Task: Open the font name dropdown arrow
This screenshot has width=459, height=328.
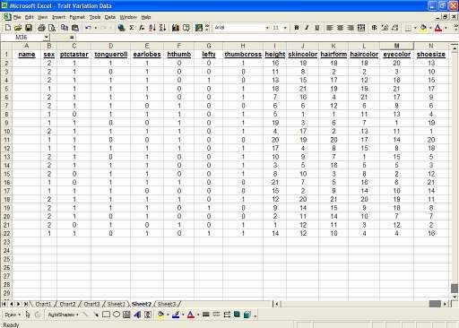Action: click(267, 28)
